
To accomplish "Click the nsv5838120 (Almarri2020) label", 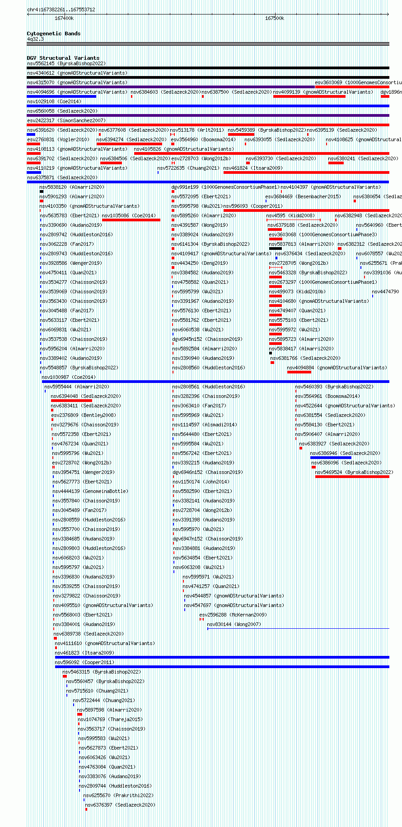I will (x=72, y=187).
